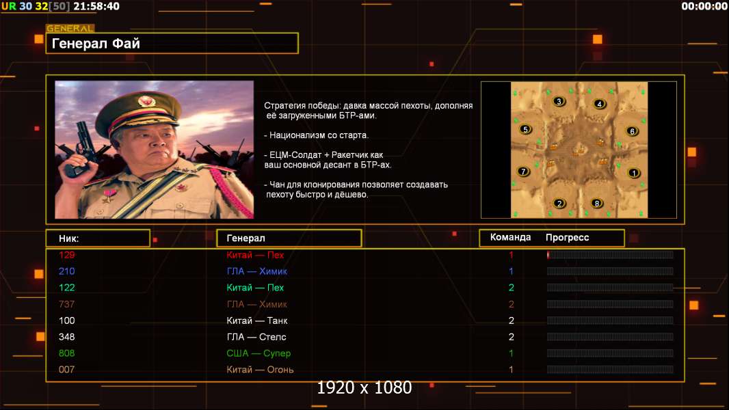Click the 'Национализм со старта' line
Viewport: 729px width, 410px height.
click(x=316, y=135)
